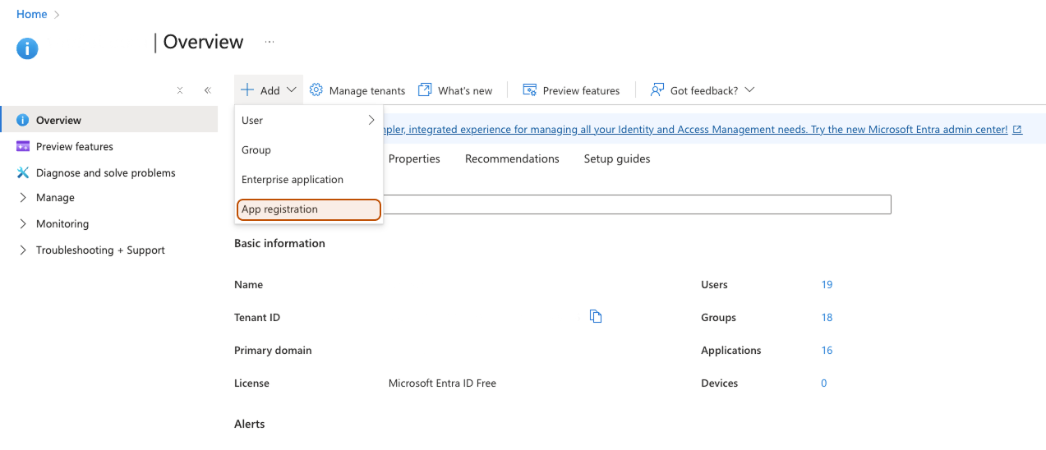The image size is (1046, 450).
Task: Go to Home breadcrumb link
Action: (x=31, y=14)
